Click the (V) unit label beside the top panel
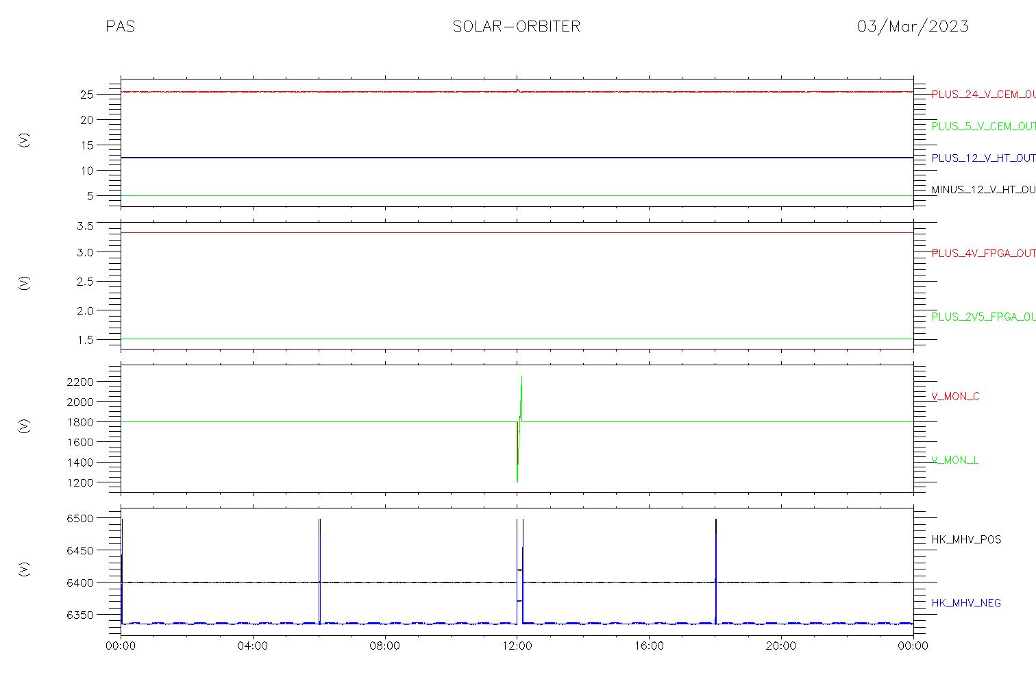1036x699 pixels. click(24, 140)
